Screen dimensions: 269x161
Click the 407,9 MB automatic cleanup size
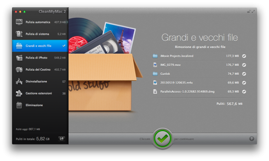pyautogui.click(x=60, y=22)
